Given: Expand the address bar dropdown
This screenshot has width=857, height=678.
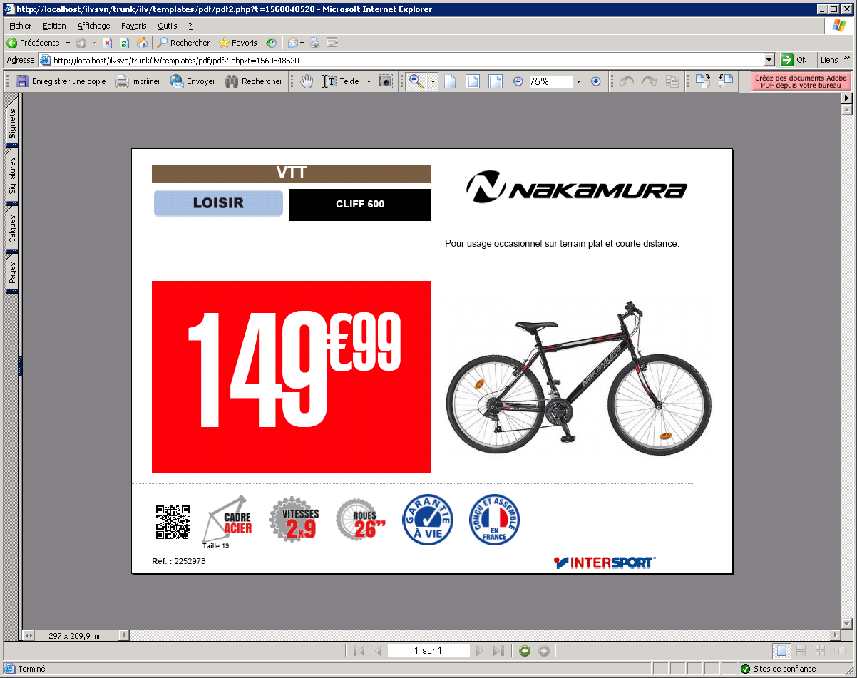Looking at the screenshot, I should point(769,61).
